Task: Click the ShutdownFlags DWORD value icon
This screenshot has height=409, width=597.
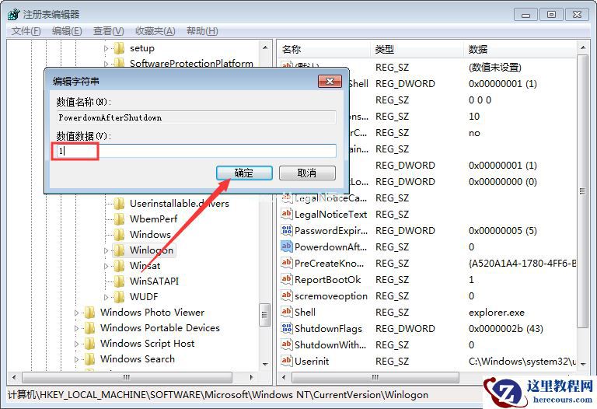Action: click(x=286, y=328)
